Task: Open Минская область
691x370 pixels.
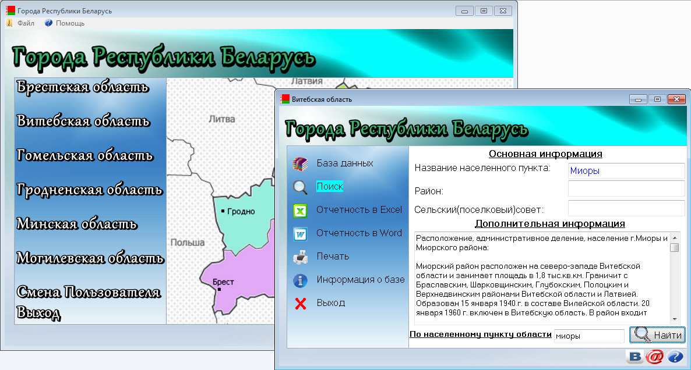Action: pyautogui.click(x=77, y=224)
